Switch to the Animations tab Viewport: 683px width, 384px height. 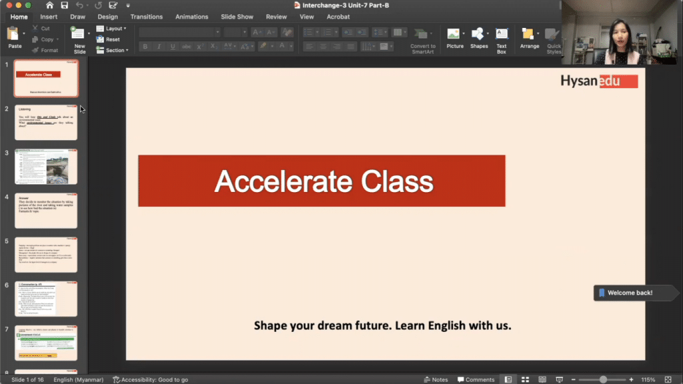[191, 17]
